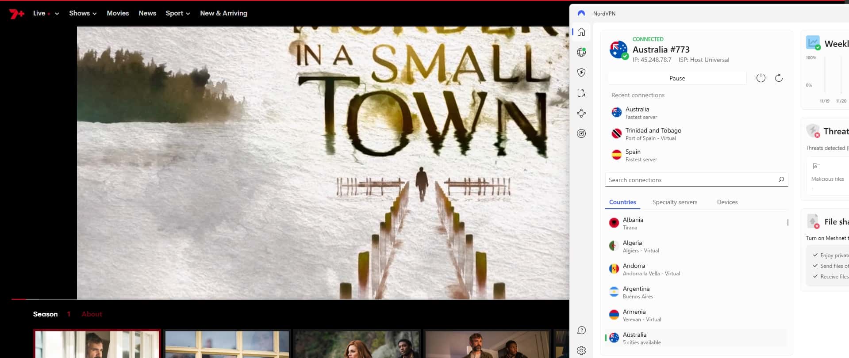Click the 7plus logo
The height and width of the screenshot is (358, 849).
[16, 14]
